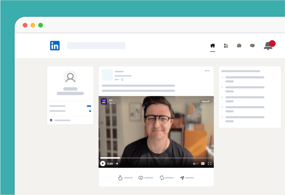Open the Jobs briefcase icon

tap(239, 45)
